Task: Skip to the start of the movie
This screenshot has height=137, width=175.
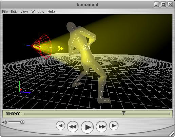Action: coord(60,125)
